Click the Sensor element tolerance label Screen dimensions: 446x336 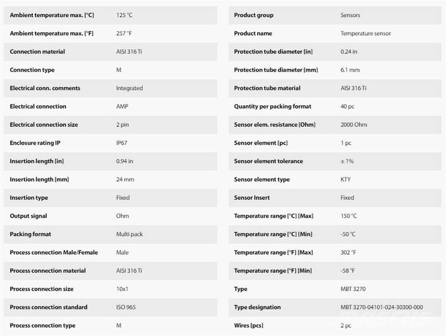(x=268, y=161)
